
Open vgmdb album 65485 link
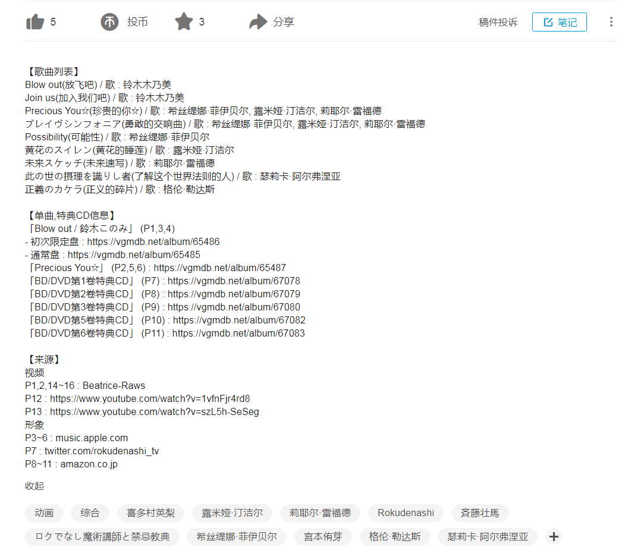coord(134,254)
